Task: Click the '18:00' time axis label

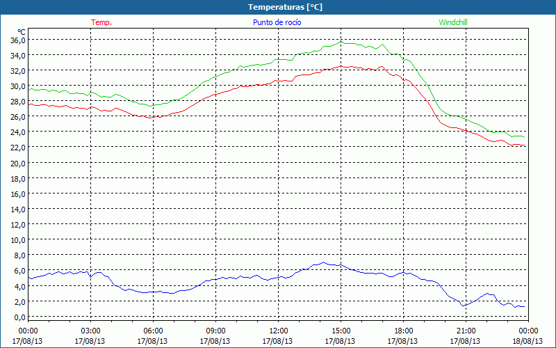Action: 404,331
